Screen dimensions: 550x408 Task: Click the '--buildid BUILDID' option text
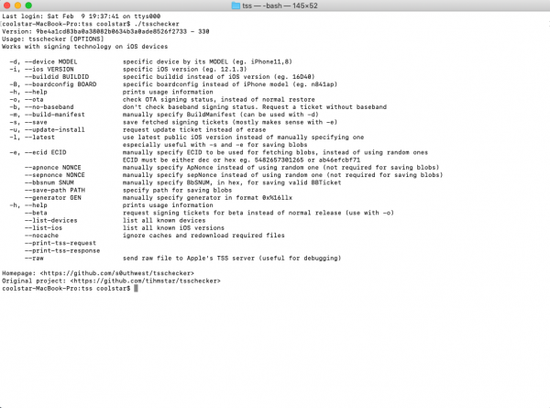tap(60, 74)
